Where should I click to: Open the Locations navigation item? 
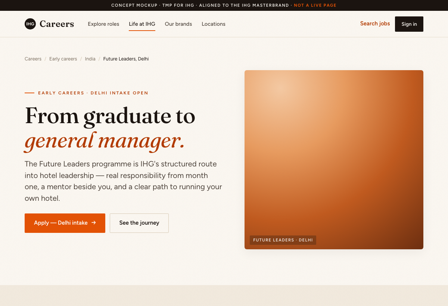click(x=214, y=24)
